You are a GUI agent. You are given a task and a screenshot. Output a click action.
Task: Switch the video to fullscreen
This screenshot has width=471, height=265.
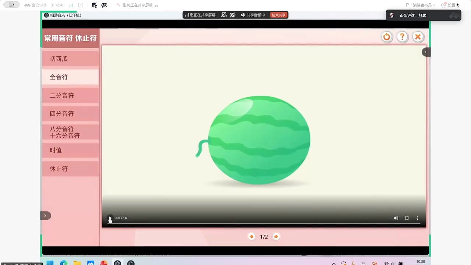[407, 218]
